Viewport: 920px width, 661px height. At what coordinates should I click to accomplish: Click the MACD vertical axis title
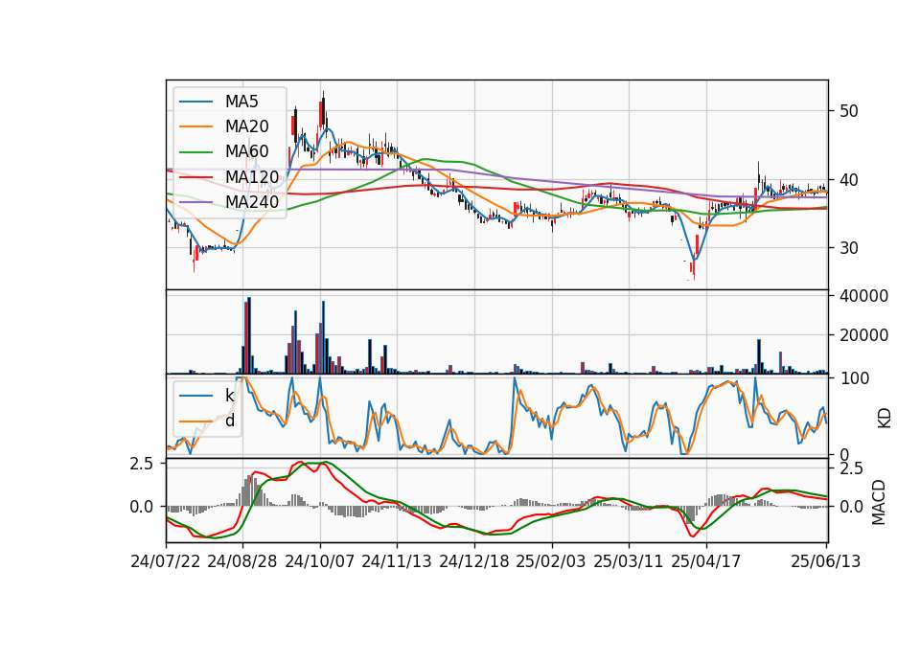coord(879,502)
